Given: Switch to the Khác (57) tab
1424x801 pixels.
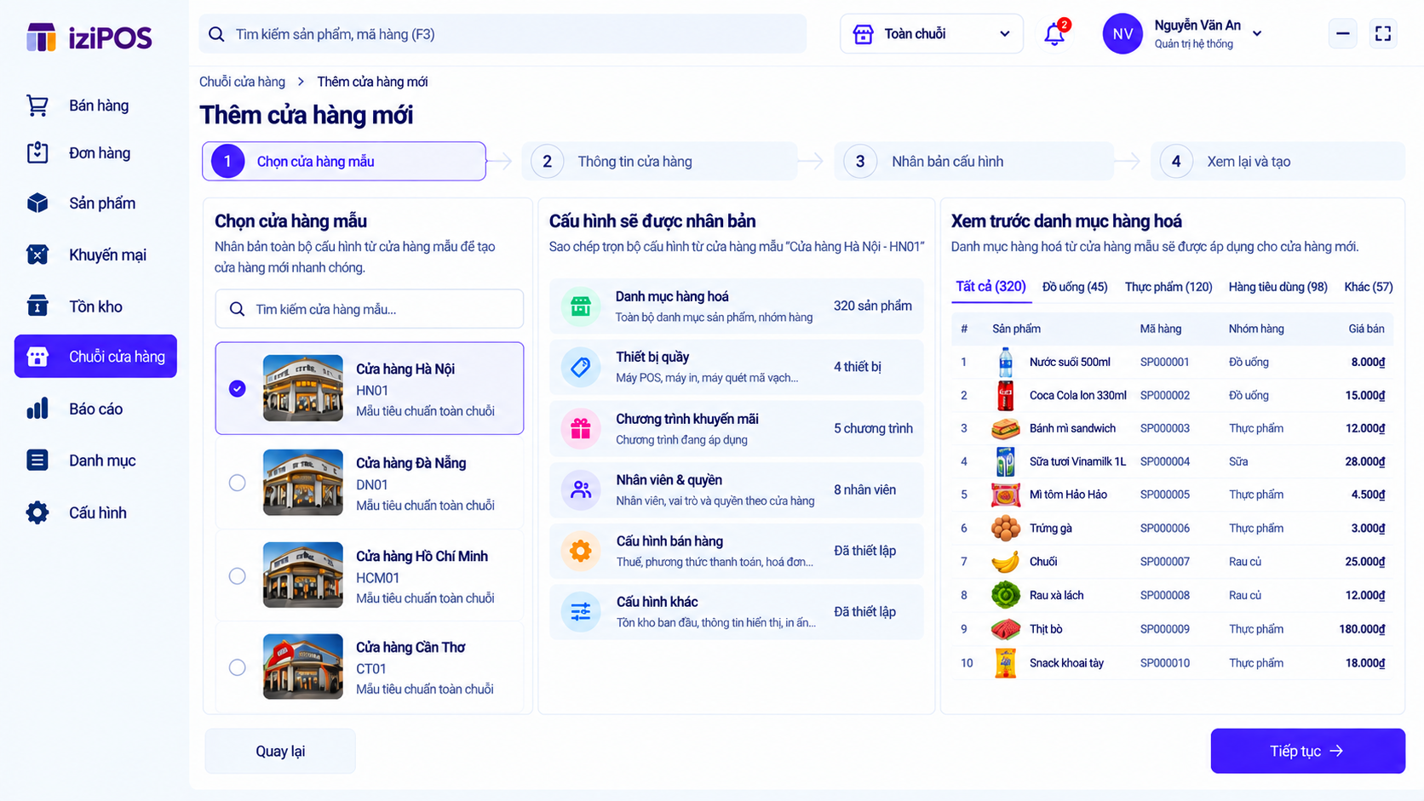Looking at the screenshot, I should 1369,287.
